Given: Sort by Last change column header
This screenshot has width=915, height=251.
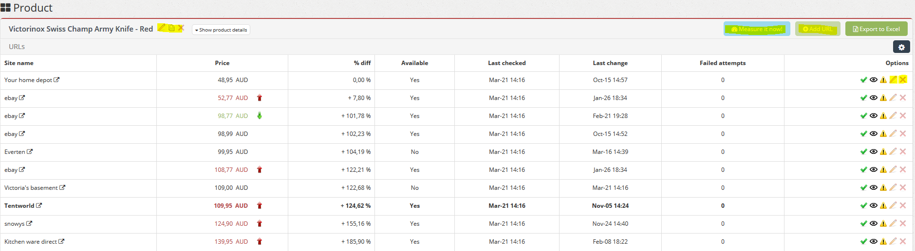Looking at the screenshot, I should click(610, 63).
